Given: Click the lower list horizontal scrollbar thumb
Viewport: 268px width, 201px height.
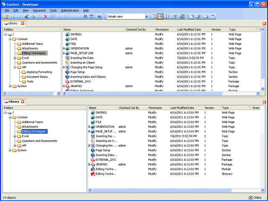Looking at the screenshot, I should point(162,190).
